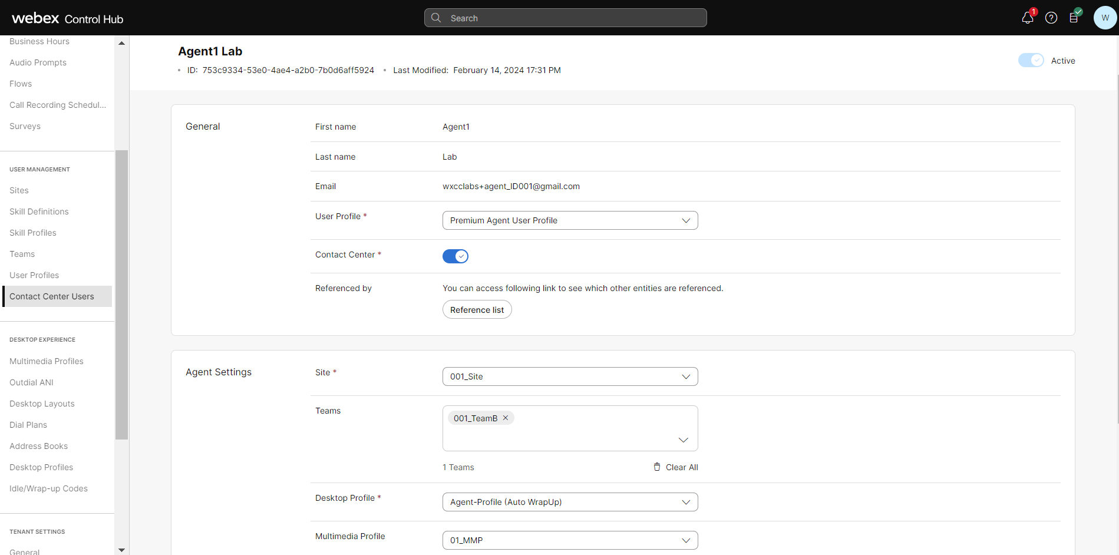Open the Multimedia Profile dropdown
Image resolution: width=1119 pixels, height=555 pixels.
pyautogui.click(x=570, y=540)
